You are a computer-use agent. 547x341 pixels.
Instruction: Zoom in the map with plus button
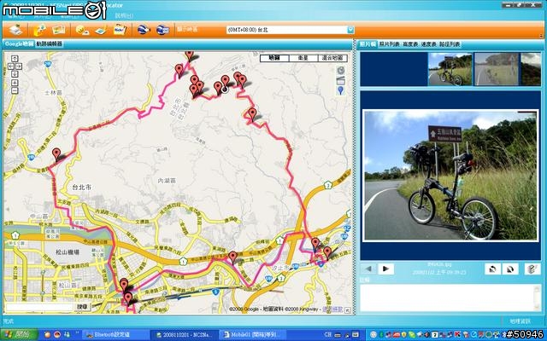(15, 83)
